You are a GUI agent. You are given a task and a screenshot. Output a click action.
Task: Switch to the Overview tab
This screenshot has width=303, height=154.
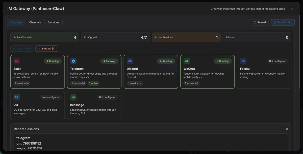(x=16, y=22)
